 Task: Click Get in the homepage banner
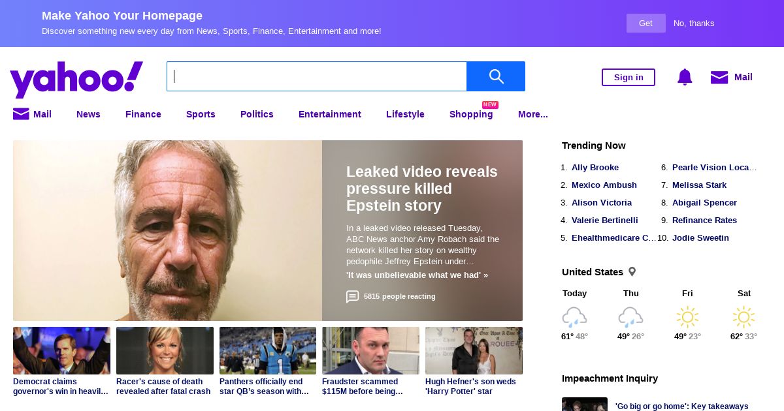(x=645, y=23)
